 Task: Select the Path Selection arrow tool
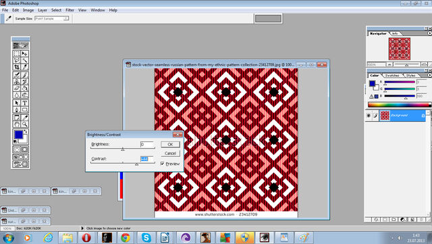coord(17,103)
